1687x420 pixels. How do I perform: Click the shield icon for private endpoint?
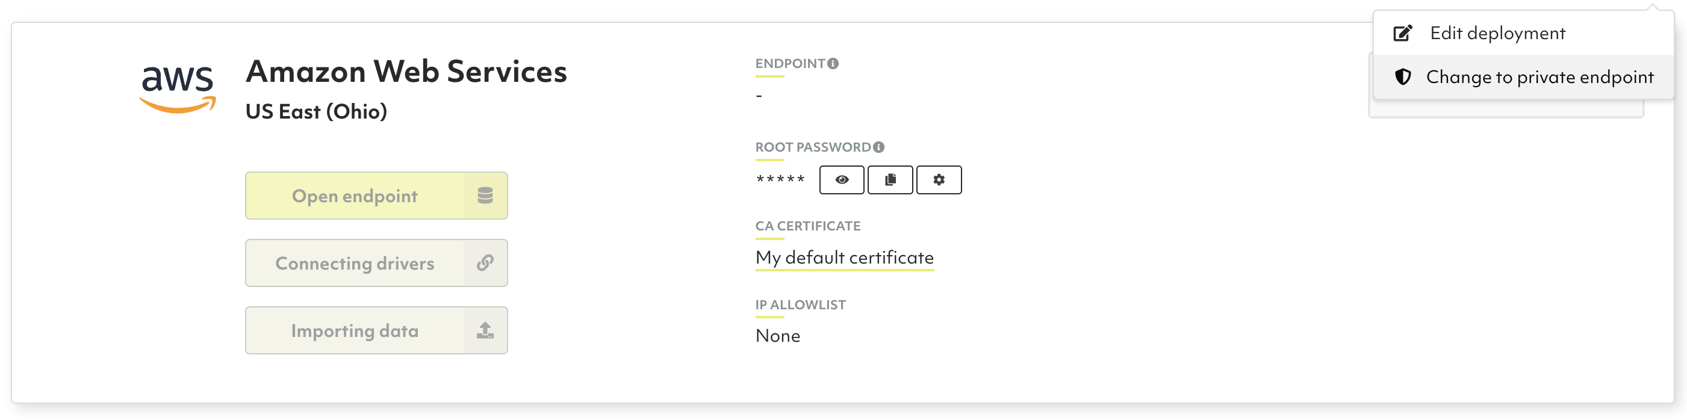coord(1403,77)
